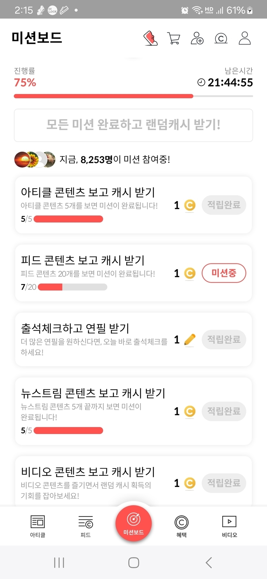
Task: Tap the random cash claim banner
Action: (133, 125)
